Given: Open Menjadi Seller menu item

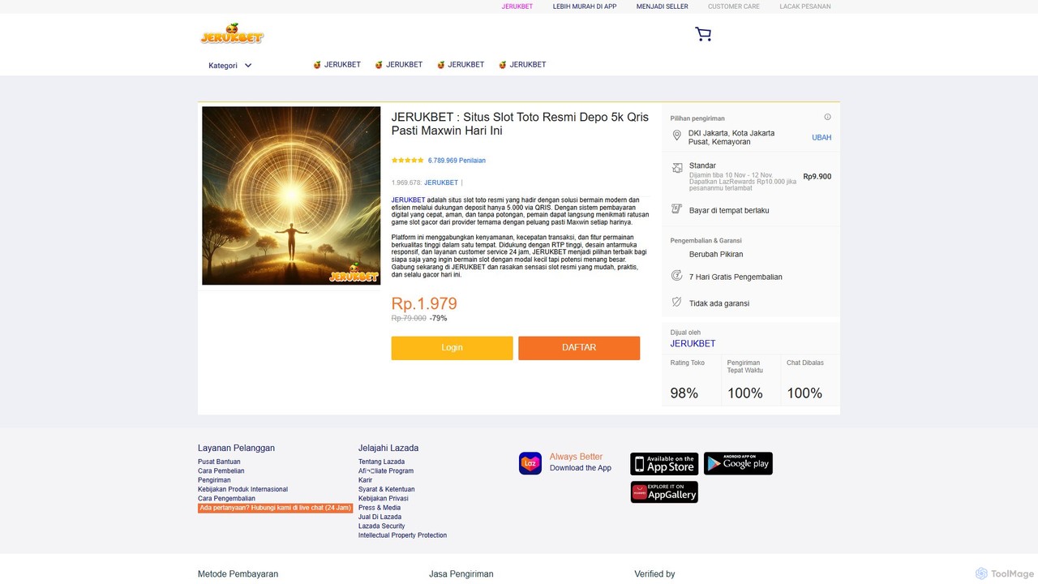Looking at the screenshot, I should [x=663, y=6].
